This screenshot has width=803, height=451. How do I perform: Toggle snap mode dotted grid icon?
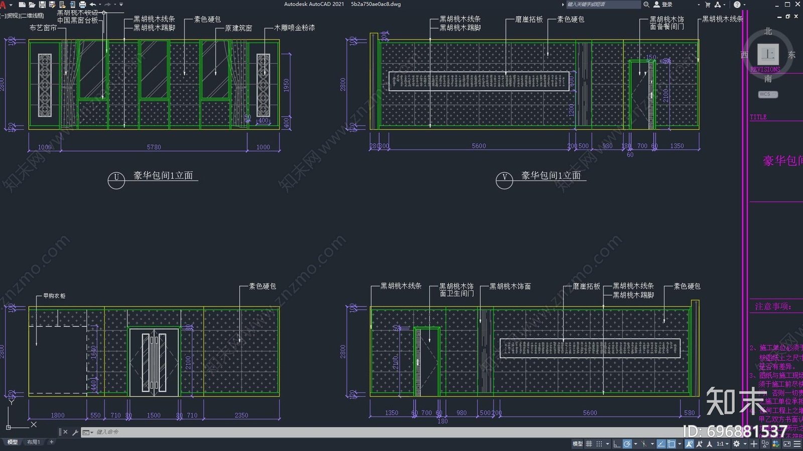point(599,443)
